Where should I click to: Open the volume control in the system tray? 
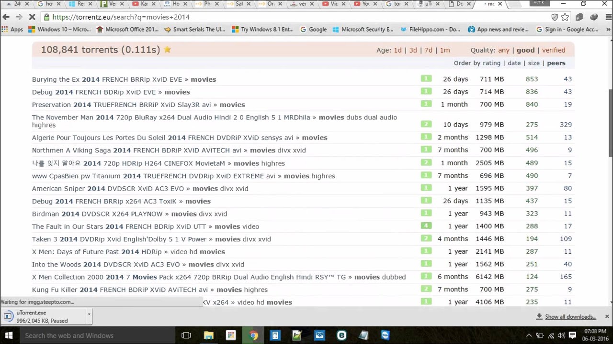pyautogui.click(x=561, y=335)
